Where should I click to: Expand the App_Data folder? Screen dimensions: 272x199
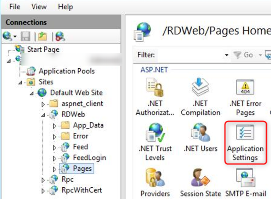pyautogui.click(x=55, y=126)
